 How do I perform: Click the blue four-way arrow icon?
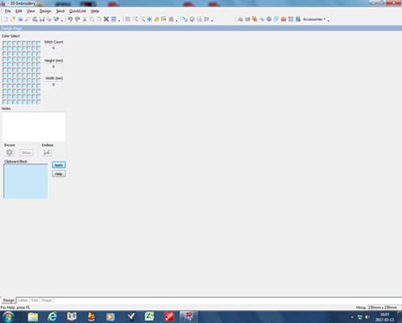point(149,19)
